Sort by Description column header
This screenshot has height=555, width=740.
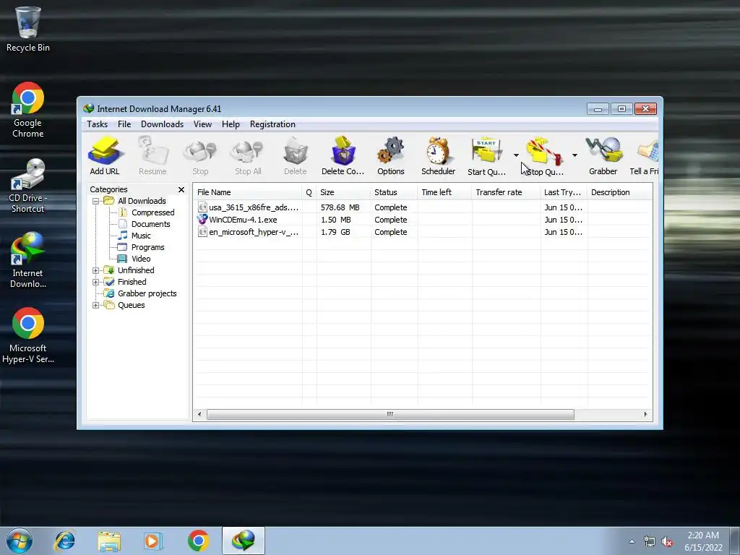[620, 192]
